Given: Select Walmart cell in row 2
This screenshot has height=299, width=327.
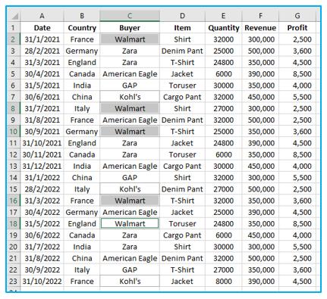Looking at the screenshot, I should coord(130,39).
